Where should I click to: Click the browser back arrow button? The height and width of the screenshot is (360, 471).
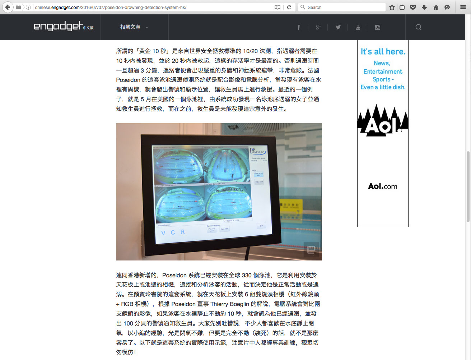pos(8,7)
